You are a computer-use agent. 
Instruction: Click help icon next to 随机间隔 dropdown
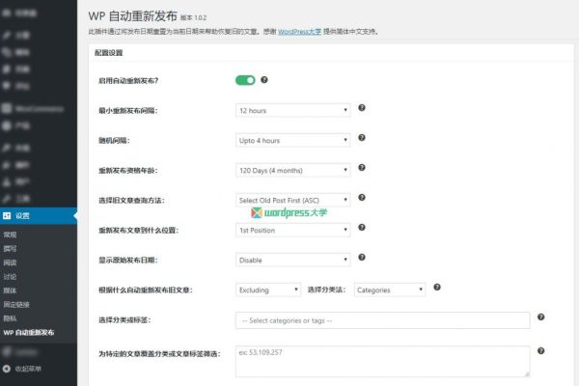click(x=362, y=139)
